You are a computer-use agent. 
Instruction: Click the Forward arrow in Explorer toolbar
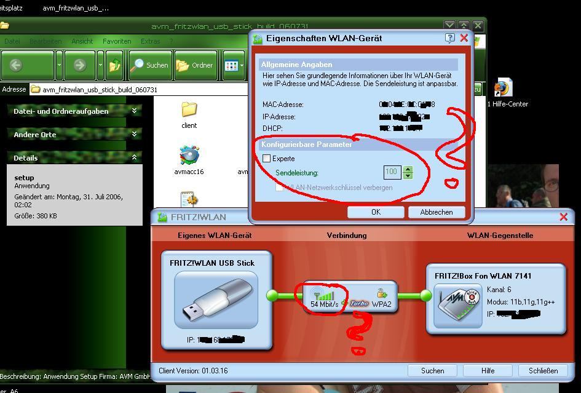pos(80,65)
